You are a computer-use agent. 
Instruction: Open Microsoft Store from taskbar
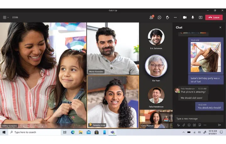pyautogui.click(x=97, y=132)
